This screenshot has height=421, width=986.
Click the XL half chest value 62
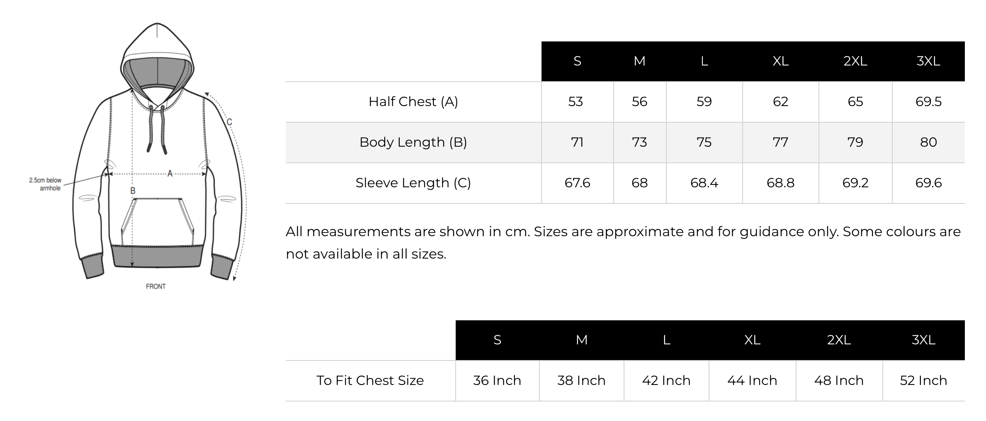780,102
